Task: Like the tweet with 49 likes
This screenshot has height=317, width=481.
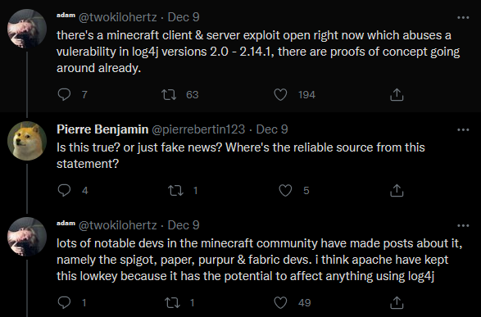Action: tap(280, 302)
